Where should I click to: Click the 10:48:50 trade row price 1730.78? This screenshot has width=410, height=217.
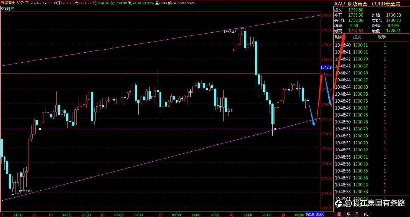coord(360,122)
